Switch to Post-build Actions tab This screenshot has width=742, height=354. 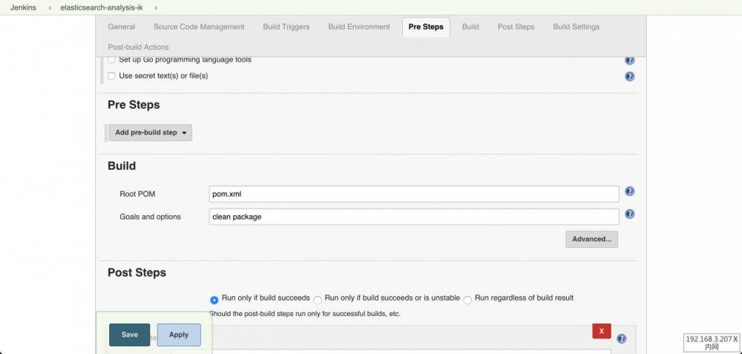point(138,47)
